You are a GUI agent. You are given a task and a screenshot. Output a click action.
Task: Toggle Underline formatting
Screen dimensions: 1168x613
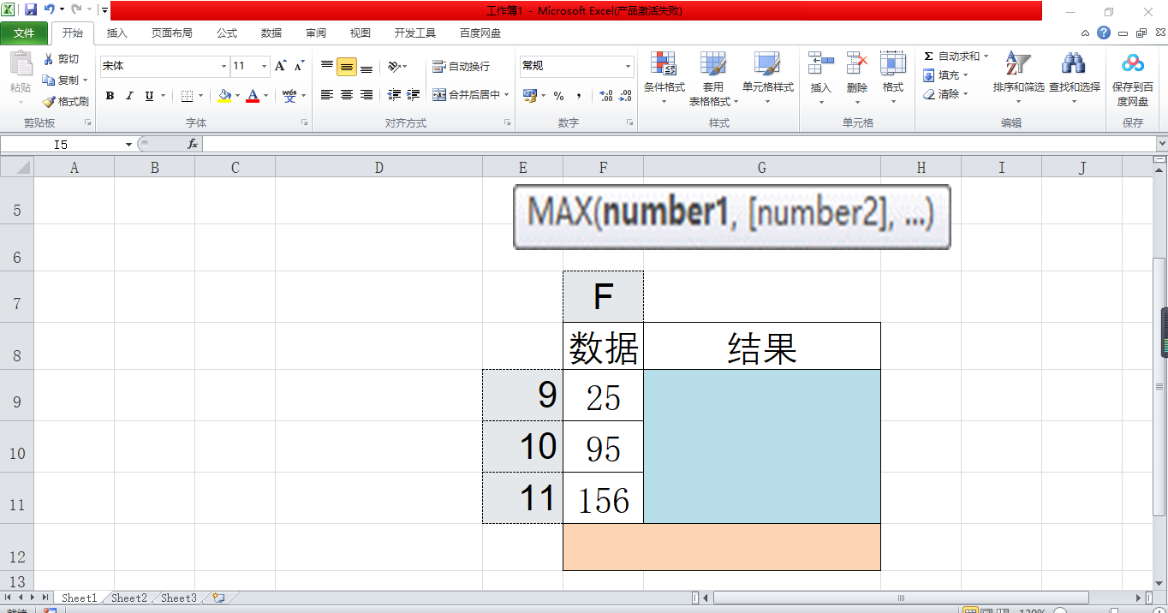click(x=150, y=96)
